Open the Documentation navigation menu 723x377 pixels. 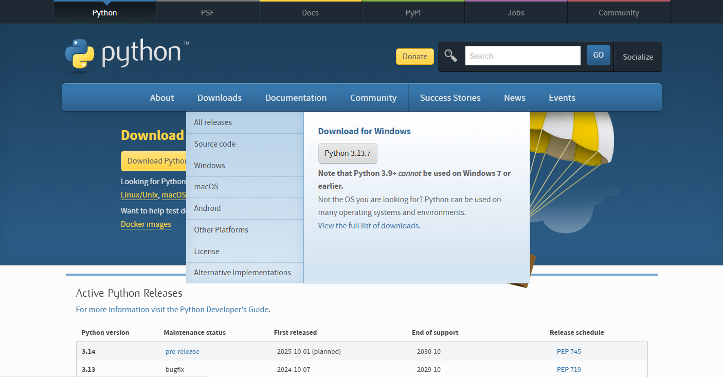[x=296, y=98]
